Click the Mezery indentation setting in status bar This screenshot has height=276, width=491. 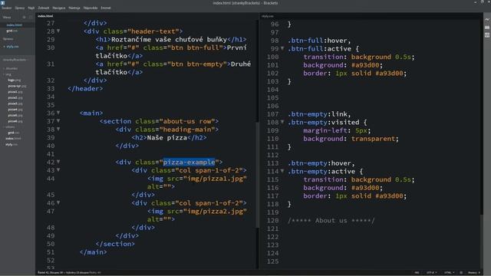[474, 273]
